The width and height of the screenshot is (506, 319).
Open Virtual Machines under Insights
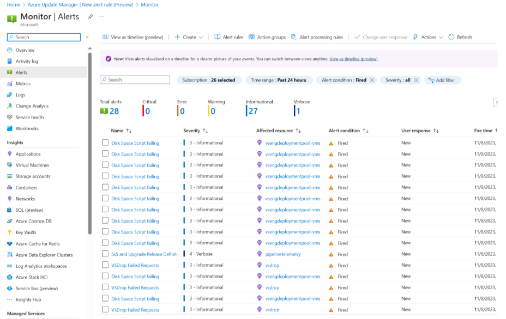tap(33, 164)
